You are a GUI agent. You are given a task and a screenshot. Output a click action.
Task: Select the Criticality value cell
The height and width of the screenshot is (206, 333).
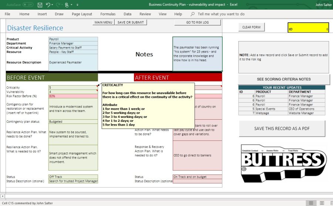[x=73, y=87]
